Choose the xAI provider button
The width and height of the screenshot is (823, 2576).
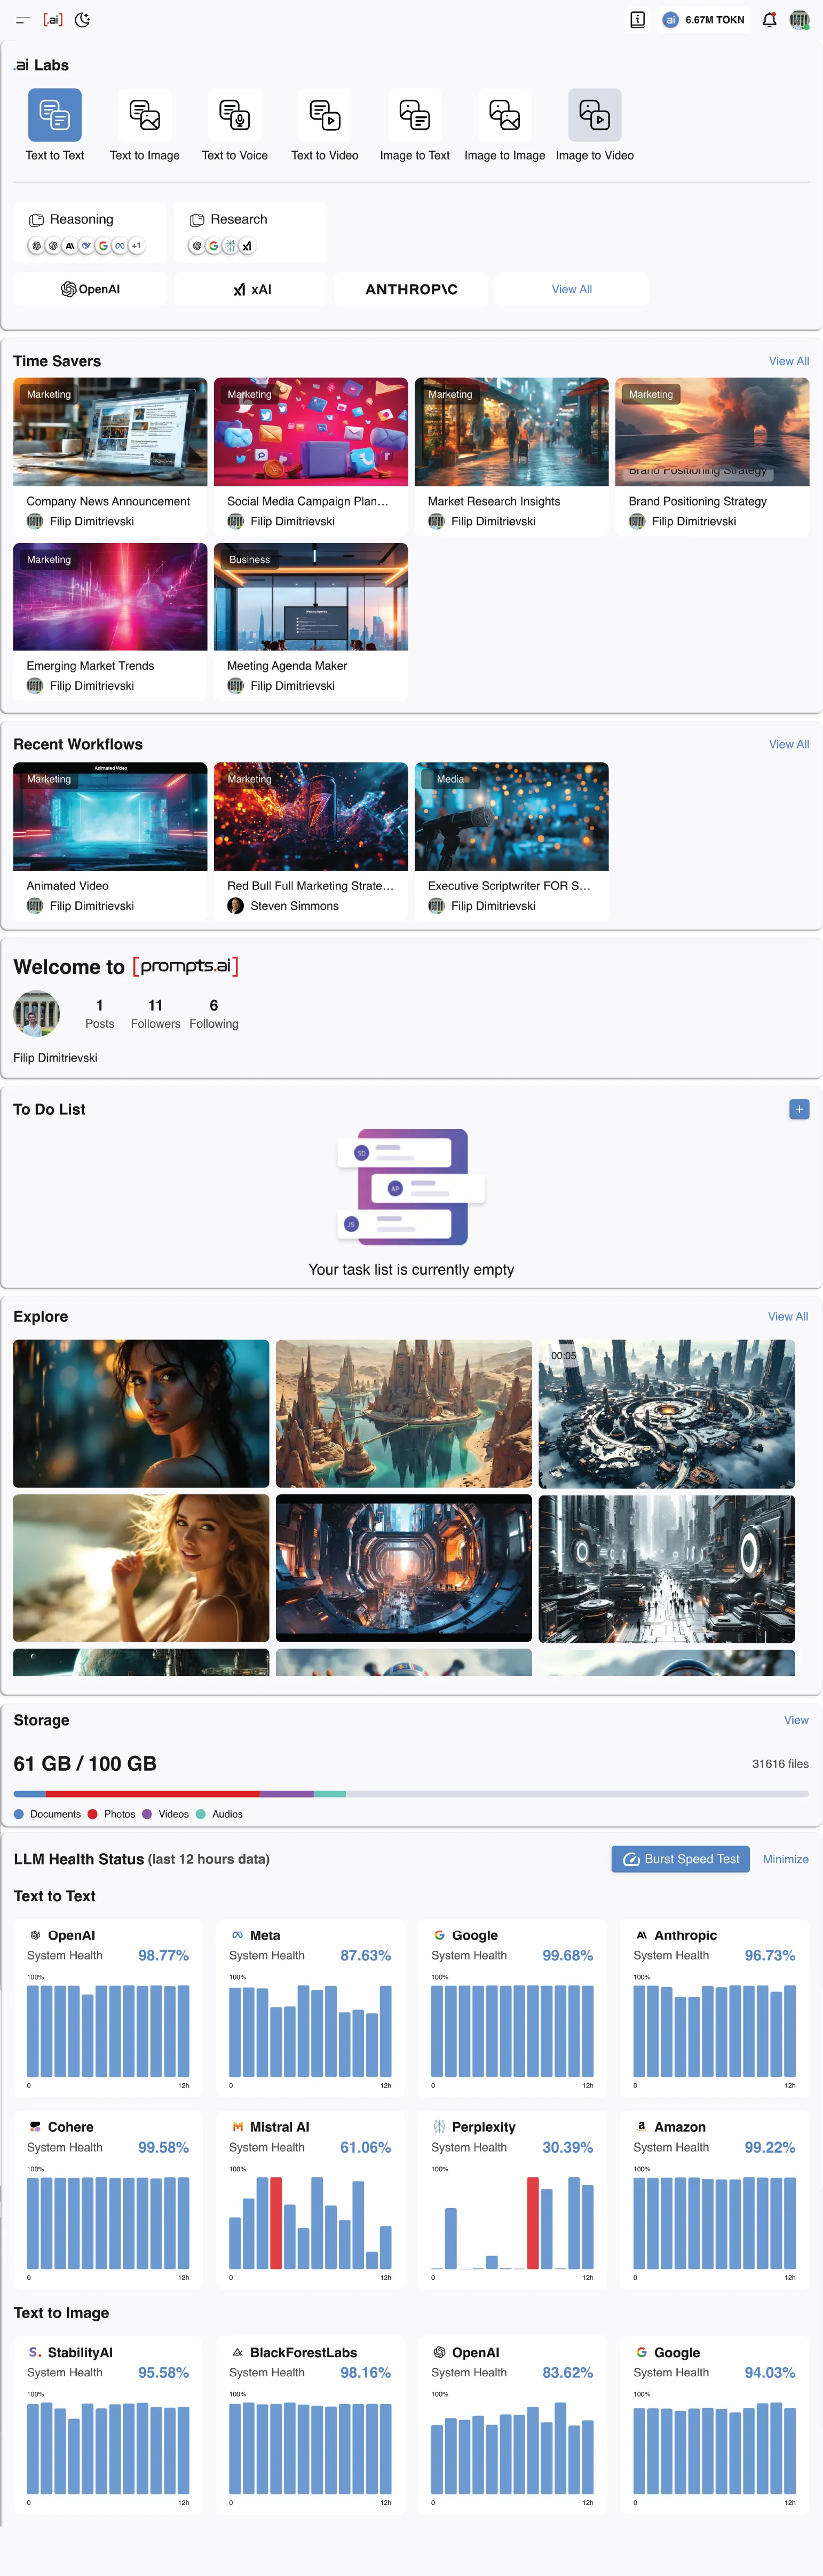pyautogui.click(x=251, y=289)
